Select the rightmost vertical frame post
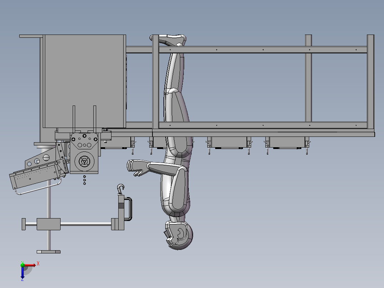 370,82
